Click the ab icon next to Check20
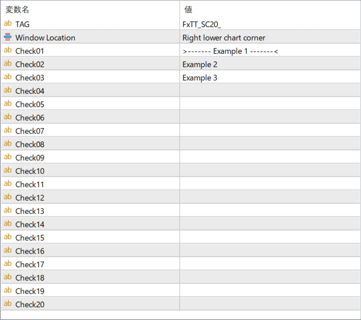Screen dimensions: 361x320 (7, 304)
